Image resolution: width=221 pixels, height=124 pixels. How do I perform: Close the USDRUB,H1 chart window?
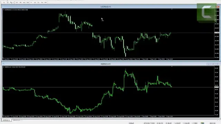218,7
